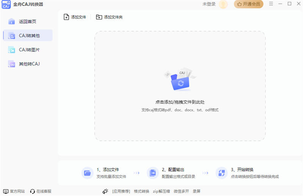Click the 返回首页 home icon
Viewport: 303px width, 196px height.
[x=12, y=22]
